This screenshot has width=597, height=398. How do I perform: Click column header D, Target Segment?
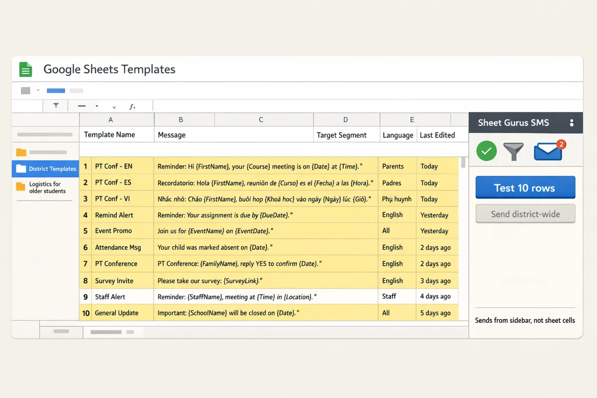tap(346, 119)
